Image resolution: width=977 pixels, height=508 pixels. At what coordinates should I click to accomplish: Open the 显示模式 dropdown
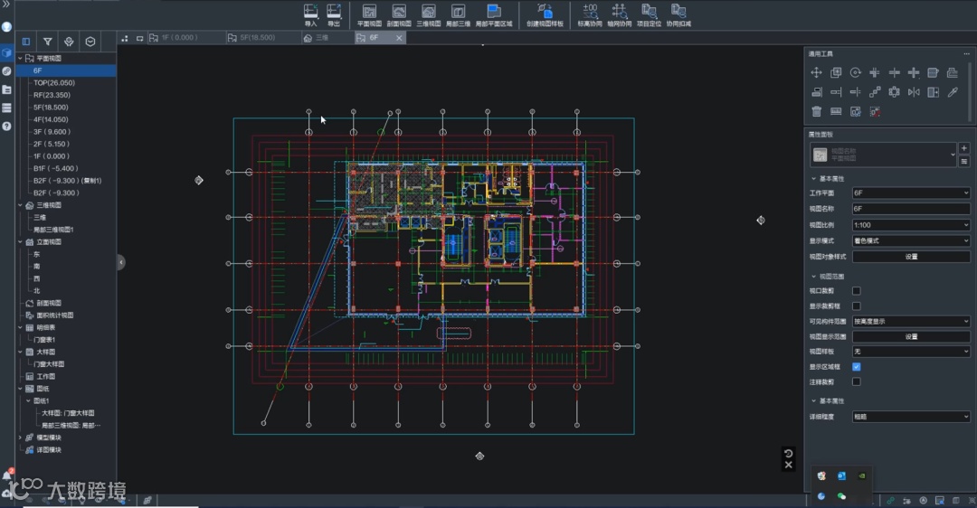click(910, 241)
